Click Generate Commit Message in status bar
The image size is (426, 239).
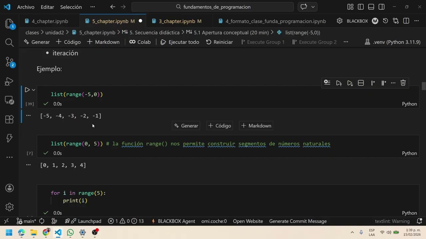pyautogui.click(x=298, y=221)
